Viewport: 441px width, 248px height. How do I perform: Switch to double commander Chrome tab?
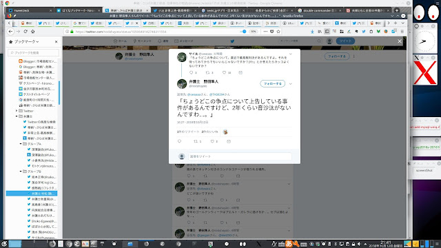(319, 10)
